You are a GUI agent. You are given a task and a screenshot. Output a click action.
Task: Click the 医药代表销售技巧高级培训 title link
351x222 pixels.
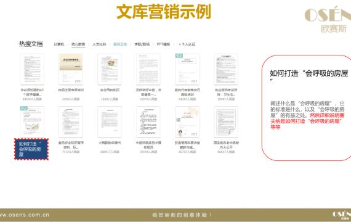(187, 92)
